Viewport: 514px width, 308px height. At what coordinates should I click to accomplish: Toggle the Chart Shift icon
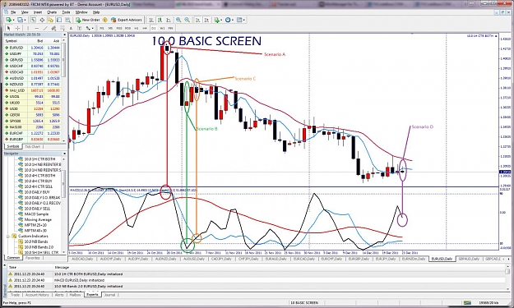click(207, 20)
